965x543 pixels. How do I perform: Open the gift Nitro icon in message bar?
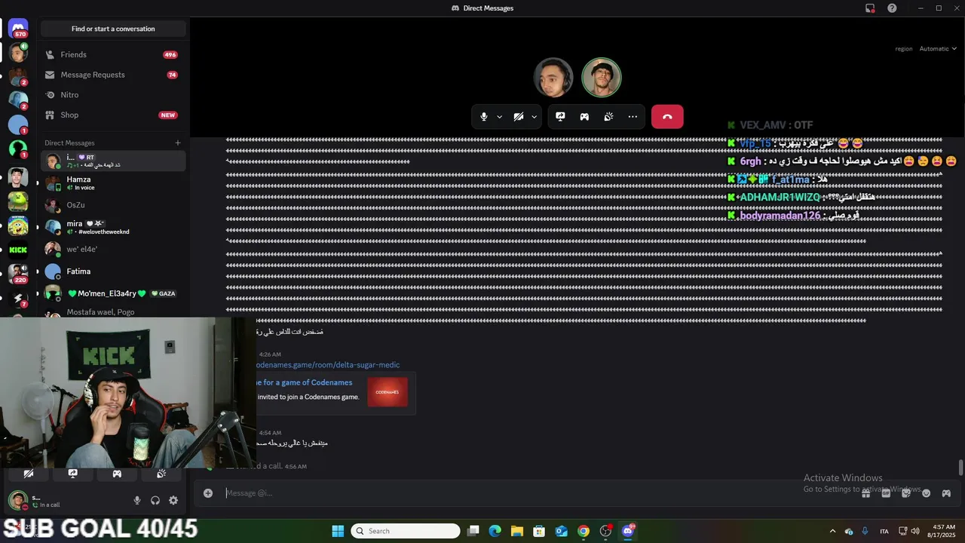click(x=866, y=493)
